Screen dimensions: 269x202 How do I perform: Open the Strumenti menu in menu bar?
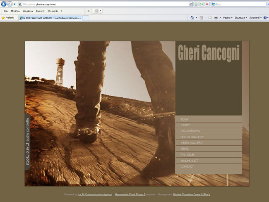[x=53, y=11]
